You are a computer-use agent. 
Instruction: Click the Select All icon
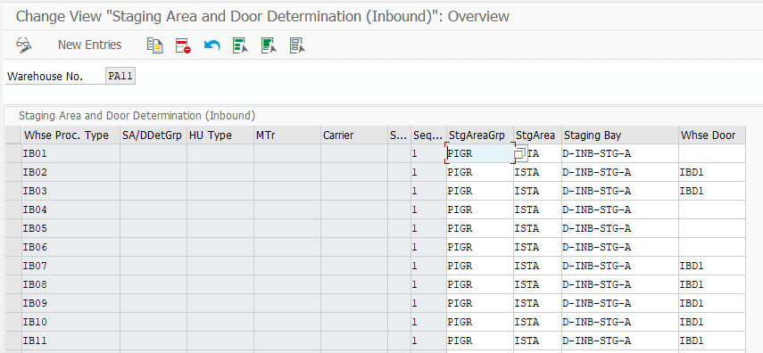point(240,45)
